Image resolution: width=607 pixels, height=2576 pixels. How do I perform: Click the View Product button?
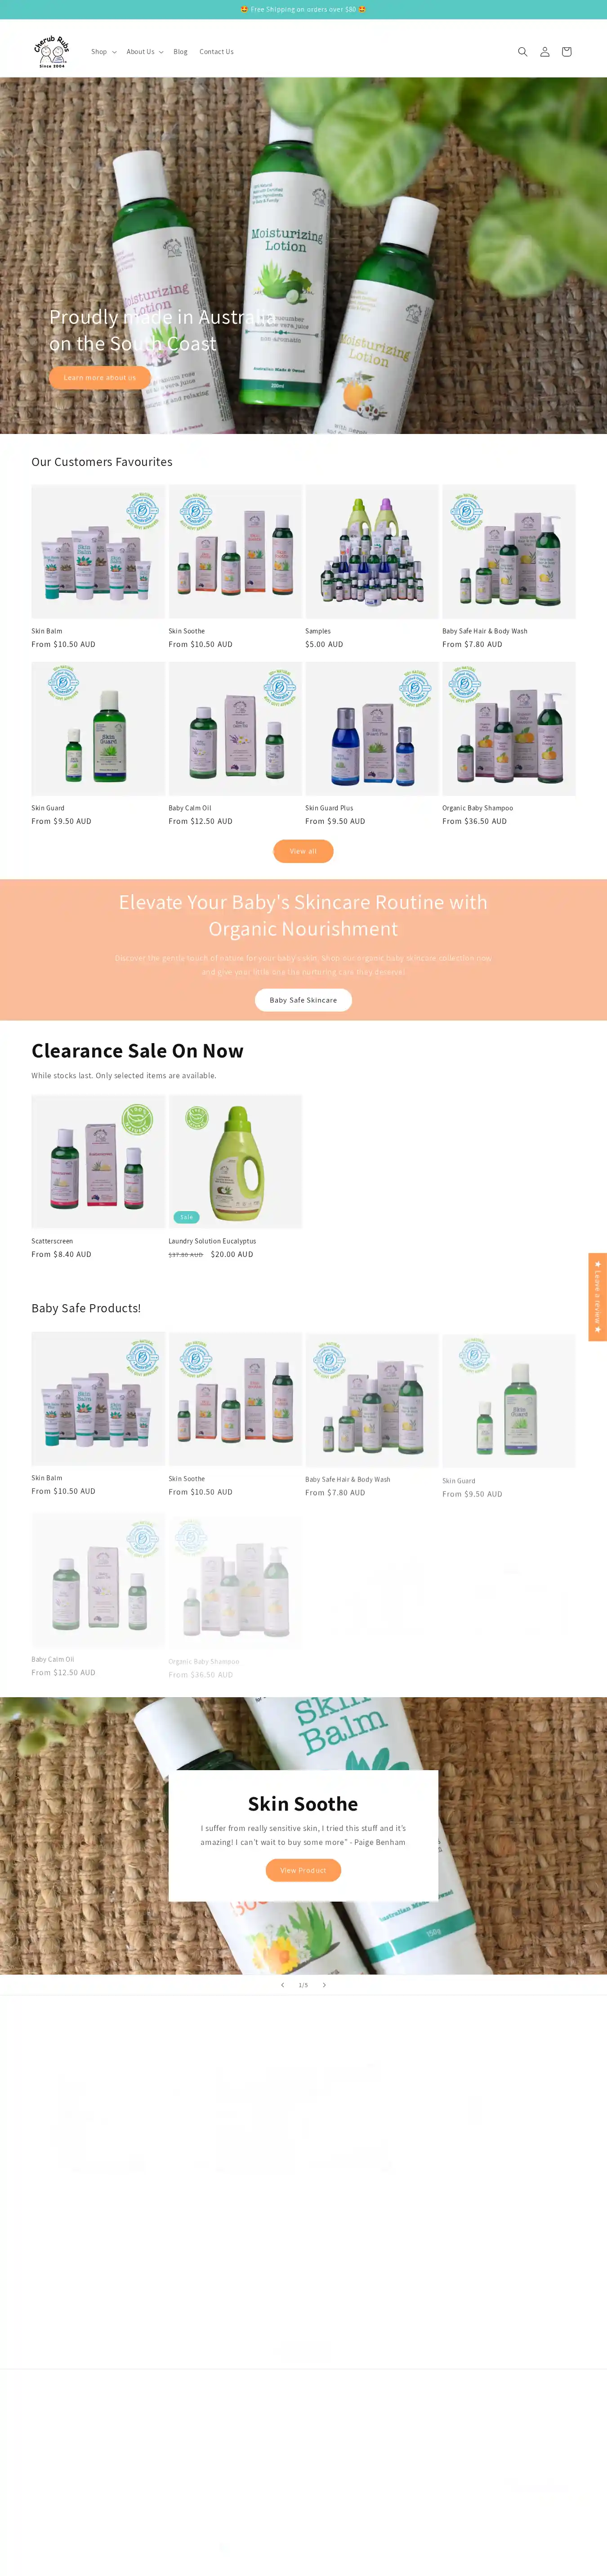[303, 1870]
